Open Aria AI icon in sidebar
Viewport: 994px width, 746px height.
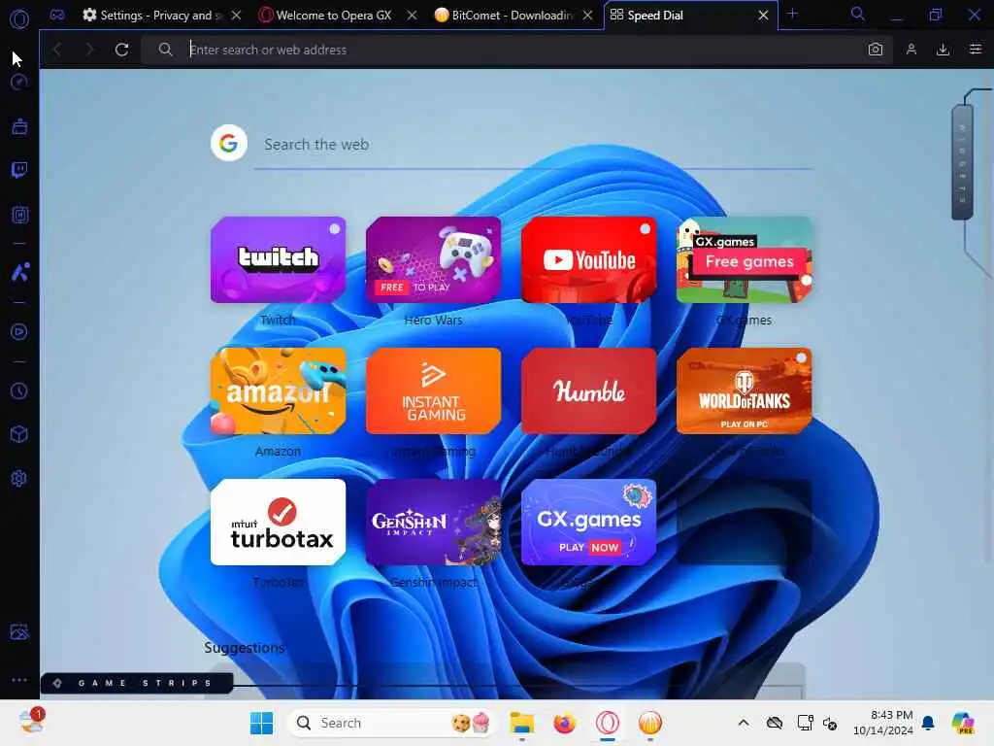[19, 272]
